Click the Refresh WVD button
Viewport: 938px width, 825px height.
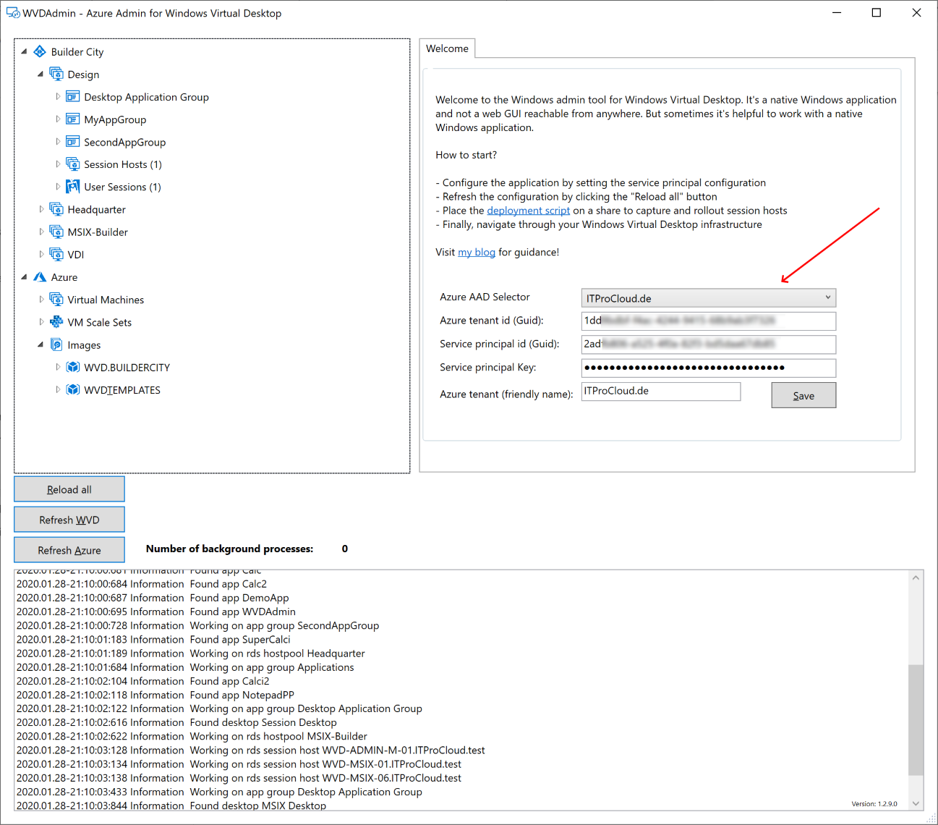pyautogui.click(x=69, y=520)
